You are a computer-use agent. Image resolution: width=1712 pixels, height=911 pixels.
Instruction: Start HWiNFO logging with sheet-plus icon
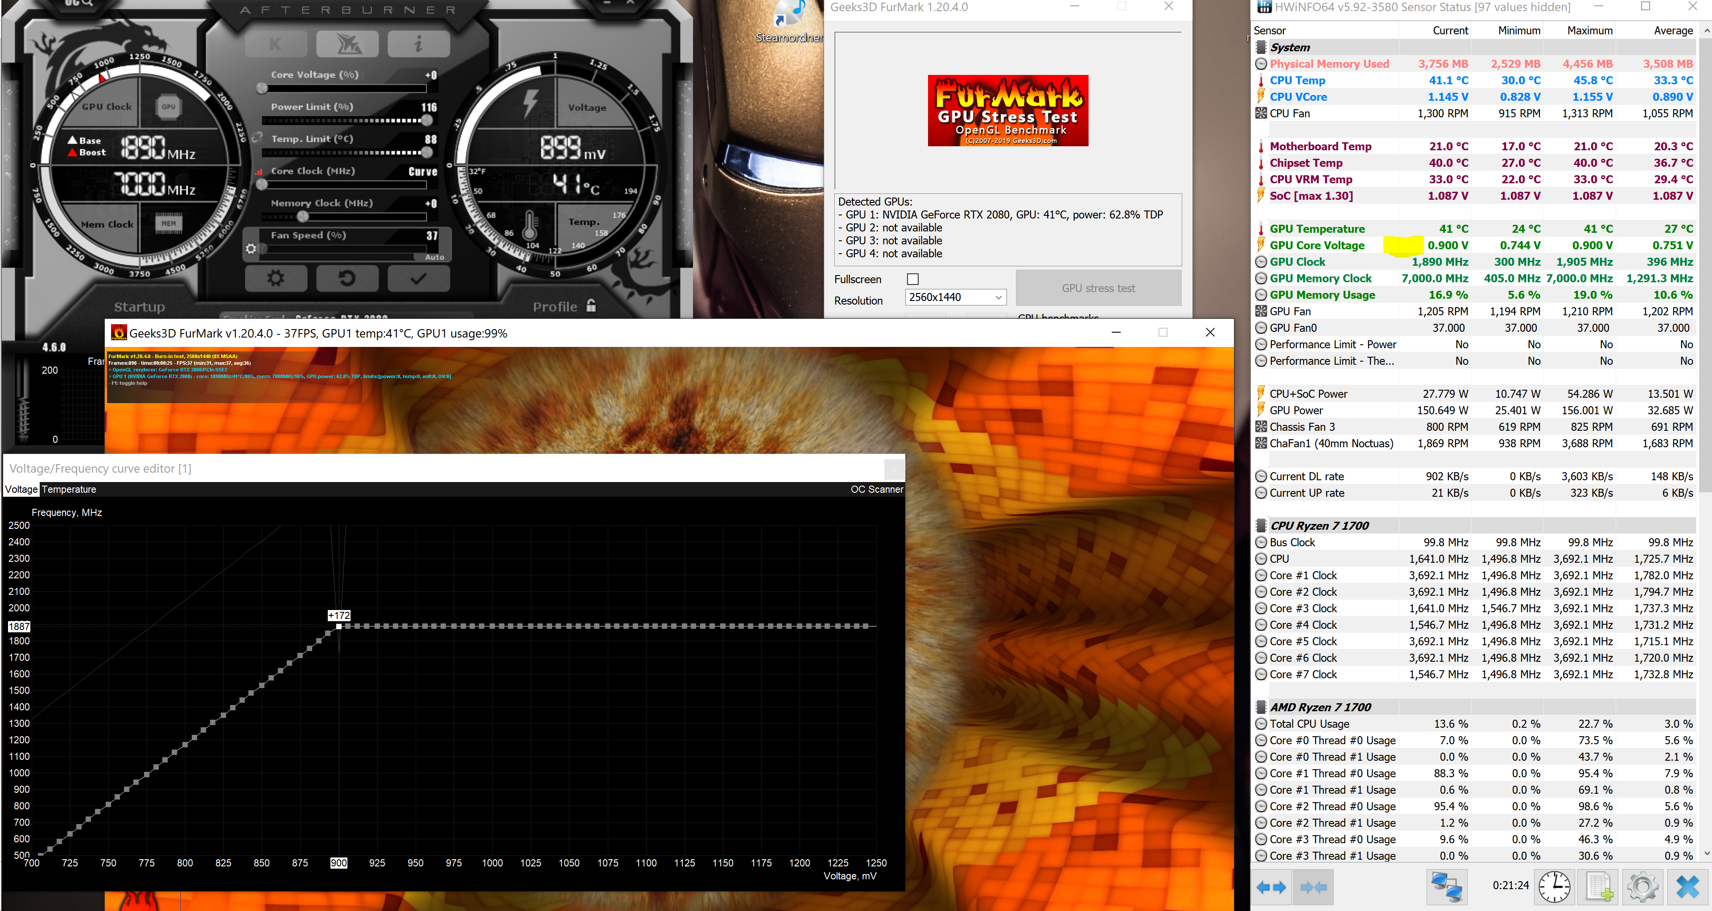[1598, 887]
